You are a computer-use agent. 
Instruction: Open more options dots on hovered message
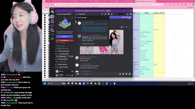pyautogui.click(x=129, y=27)
